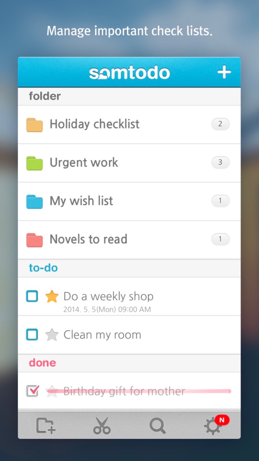Tap the Urgent work count badge
259x461 pixels.
click(220, 162)
